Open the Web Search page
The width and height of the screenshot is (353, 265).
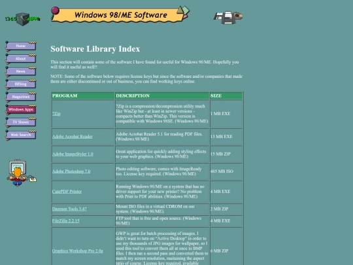[21, 135]
